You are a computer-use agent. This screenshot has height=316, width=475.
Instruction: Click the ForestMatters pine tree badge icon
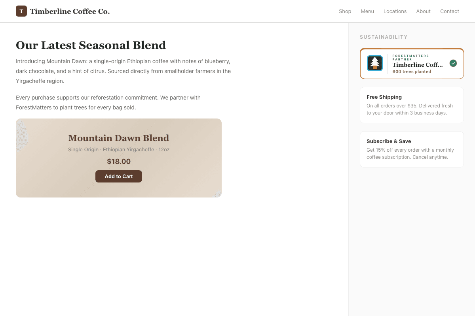click(x=375, y=63)
